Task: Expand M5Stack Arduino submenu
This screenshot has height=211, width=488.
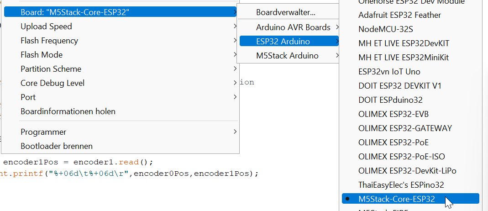Action: [x=289, y=56]
